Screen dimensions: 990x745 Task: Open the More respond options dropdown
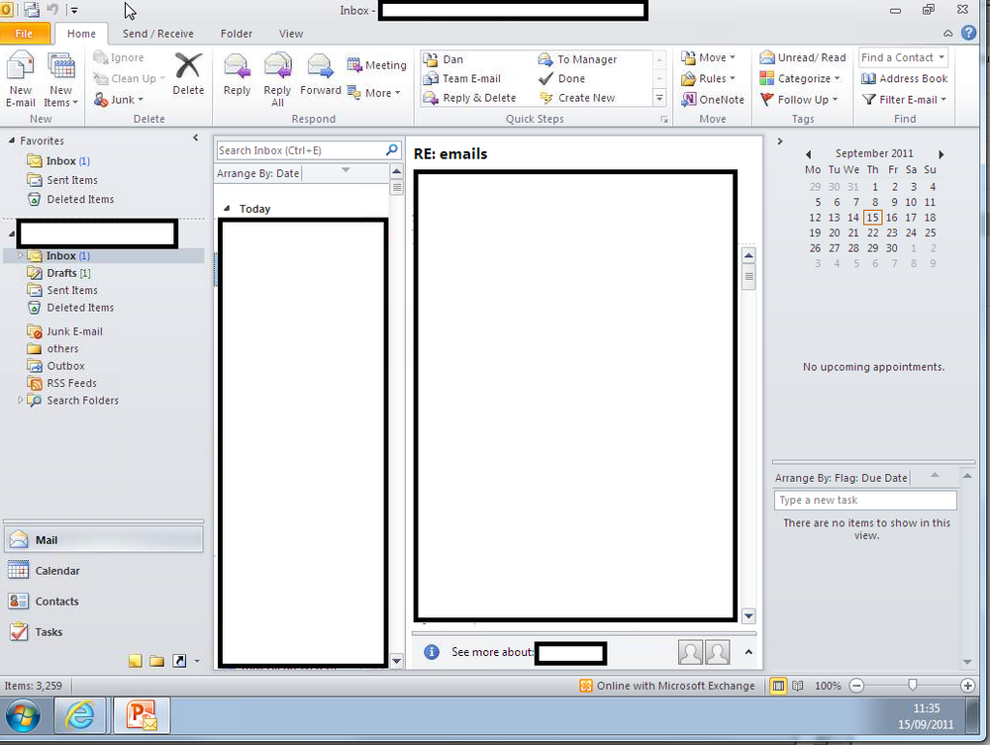click(374, 93)
